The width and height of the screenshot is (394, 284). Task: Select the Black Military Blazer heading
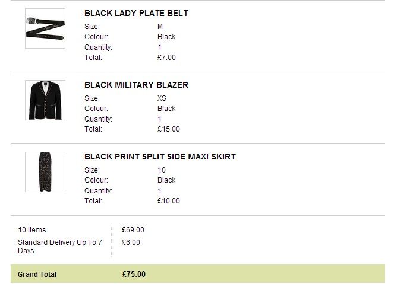136,85
